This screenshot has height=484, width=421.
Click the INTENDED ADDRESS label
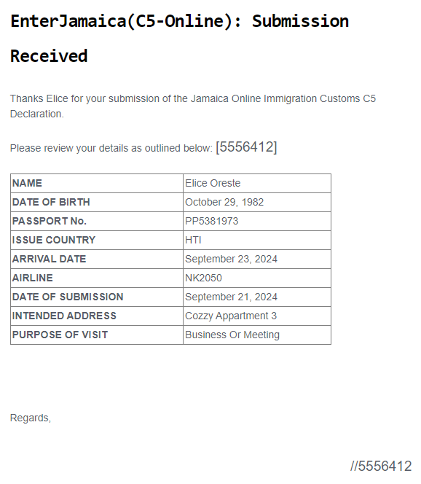coord(64,316)
